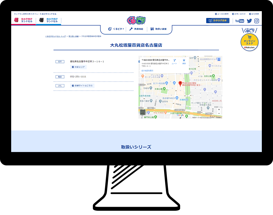This screenshot has height=215, width=273.
Task: Open the よくある質問 link
Action: click(x=222, y=14)
